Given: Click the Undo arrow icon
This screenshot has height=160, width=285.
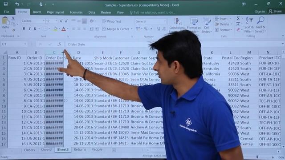Looking at the screenshot, I should [x=17, y=4].
